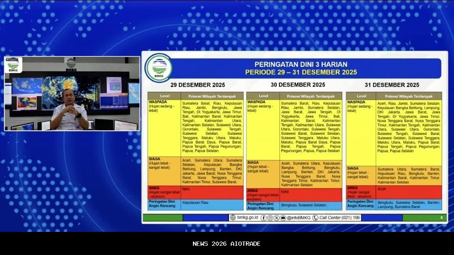Click the presenter's webcam video thumbnail
This screenshot has width=454, height=255.
pos(72,93)
